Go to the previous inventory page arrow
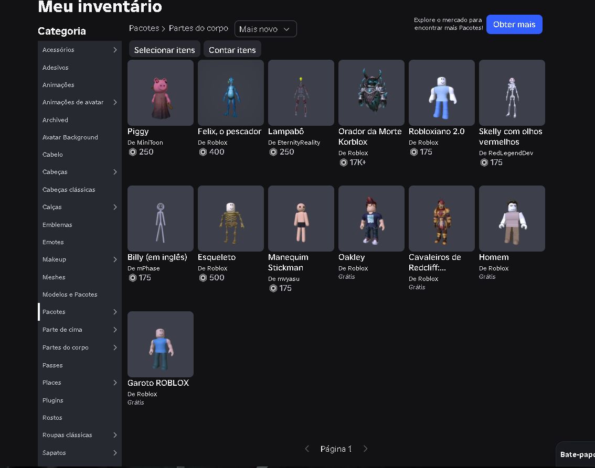This screenshot has height=468, width=595. (x=307, y=449)
